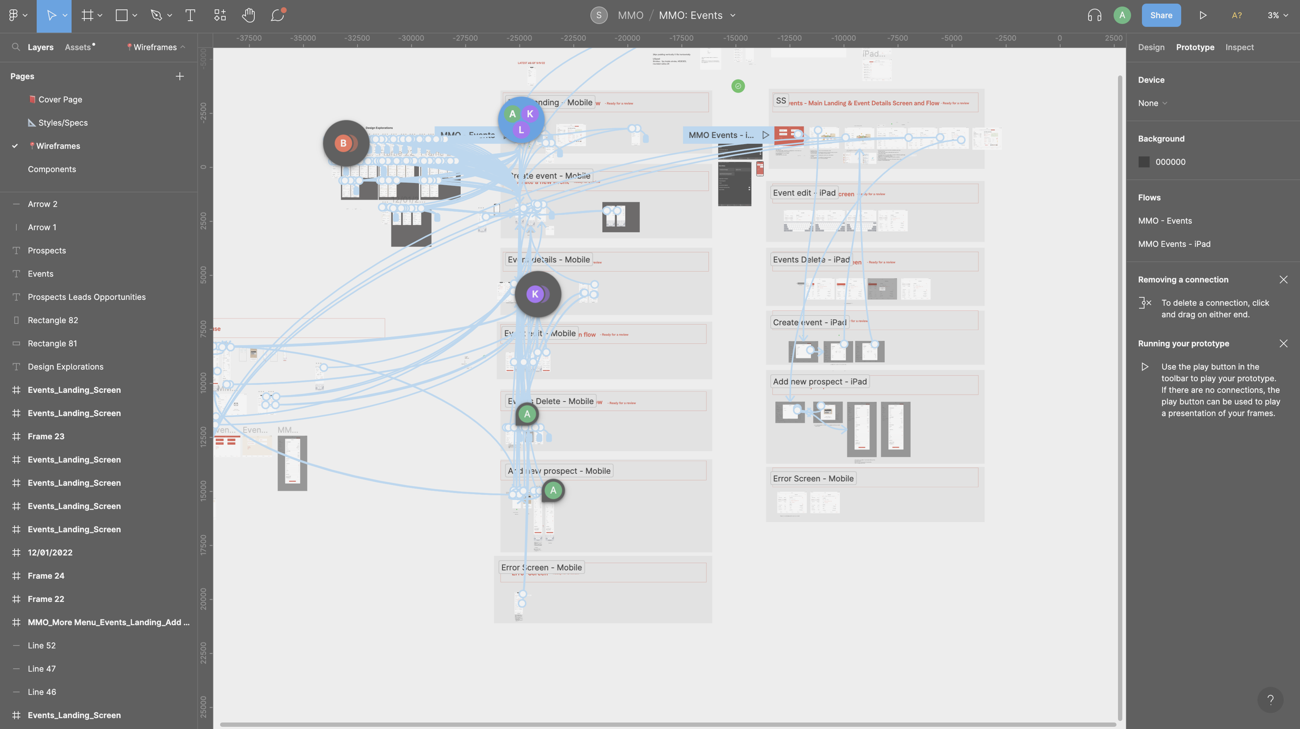Open the 3% zoom level dropdown
Image resolution: width=1300 pixels, height=729 pixels.
pos(1277,16)
